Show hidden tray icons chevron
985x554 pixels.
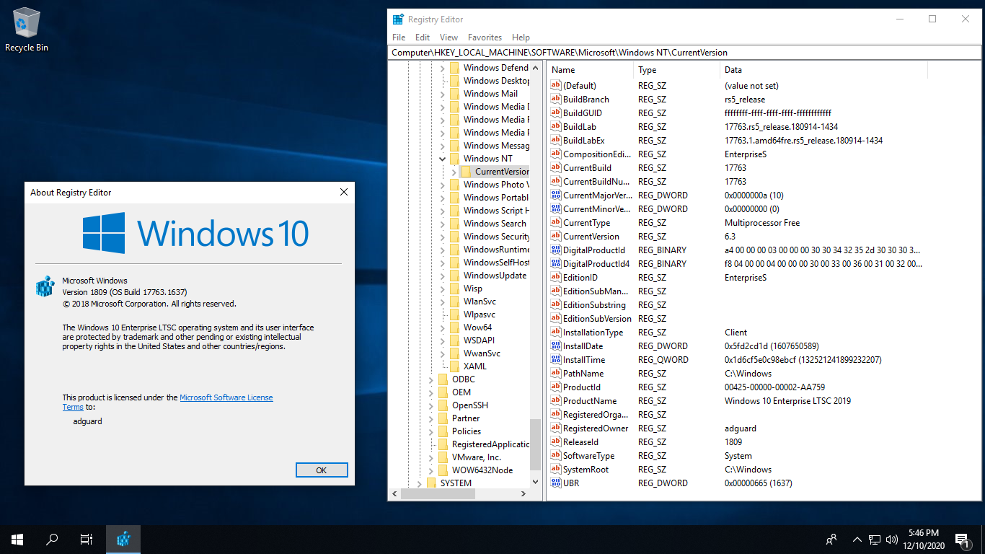tap(857, 539)
